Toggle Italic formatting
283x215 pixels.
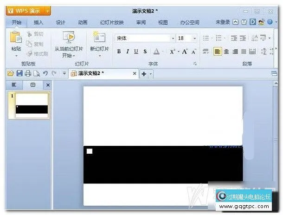coord(128,52)
